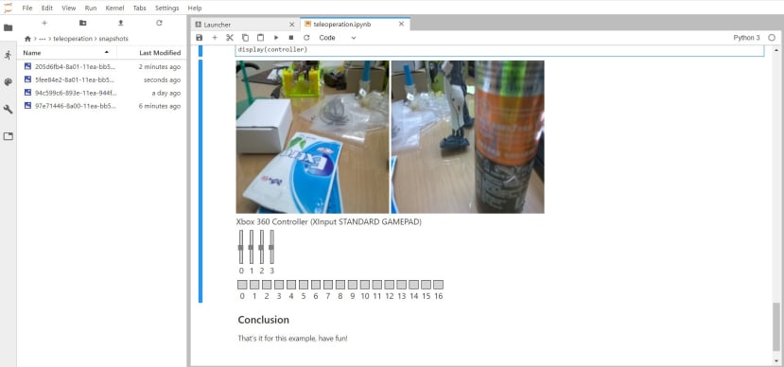Screen dimensions: 784x367
Task: Select file 205d6fb4-8a01-11ea-bb5...
Action: tap(102, 66)
